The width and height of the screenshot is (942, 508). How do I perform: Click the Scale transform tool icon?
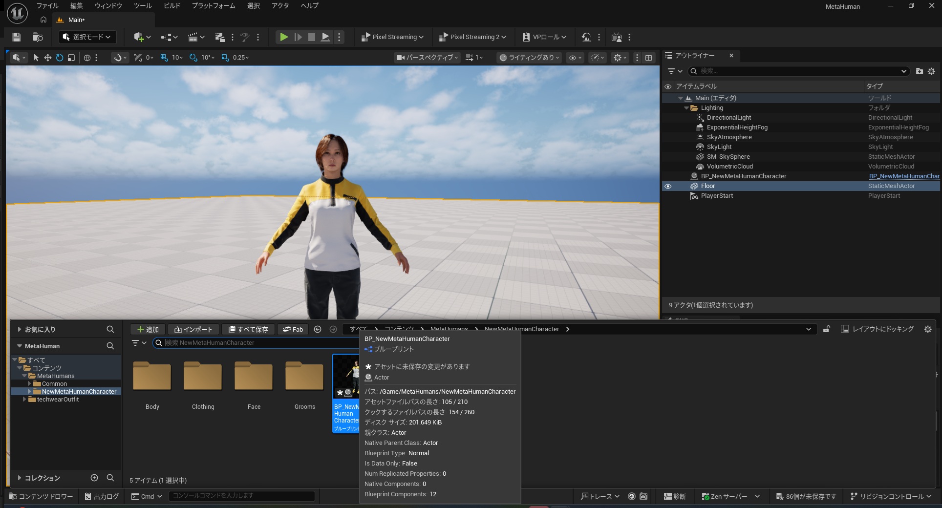[x=71, y=58]
